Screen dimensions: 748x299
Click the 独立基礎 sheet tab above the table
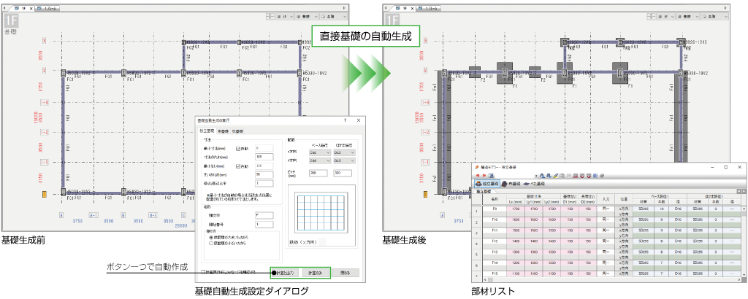(x=484, y=192)
